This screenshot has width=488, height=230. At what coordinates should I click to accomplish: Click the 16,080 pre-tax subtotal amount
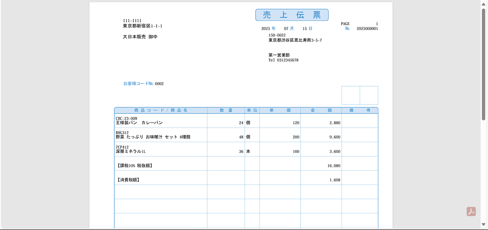[x=333, y=166]
